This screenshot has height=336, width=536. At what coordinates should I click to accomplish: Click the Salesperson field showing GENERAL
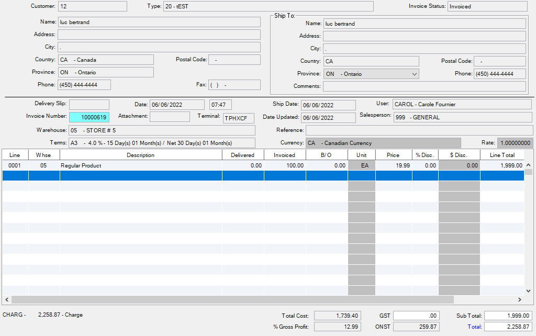coord(463,117)
